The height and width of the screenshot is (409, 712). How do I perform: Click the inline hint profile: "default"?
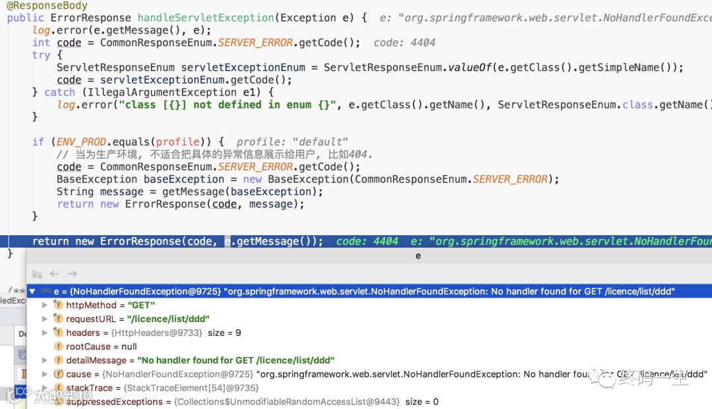point(292,142)
